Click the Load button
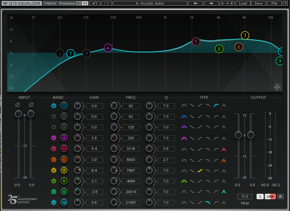The height and width of the screenshot is (211, 290). coord(243,3)
